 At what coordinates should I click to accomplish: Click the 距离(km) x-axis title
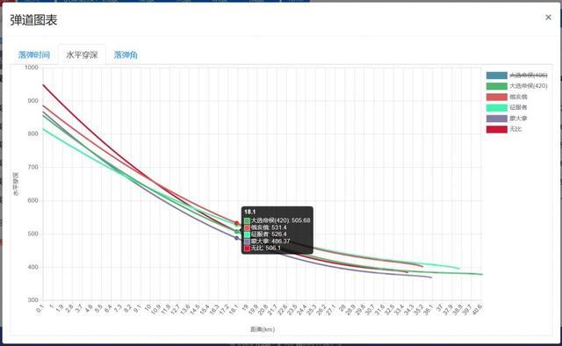click(263, 329)
